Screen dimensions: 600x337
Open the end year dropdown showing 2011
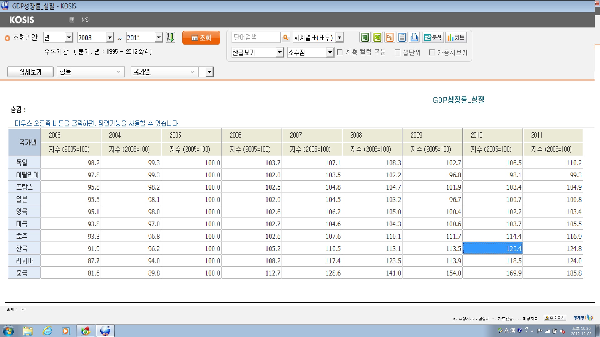(144, 37)
